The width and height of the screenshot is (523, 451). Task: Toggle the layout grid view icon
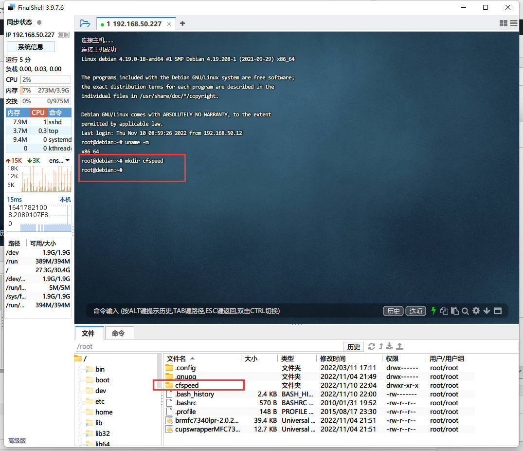pos(504,23)
